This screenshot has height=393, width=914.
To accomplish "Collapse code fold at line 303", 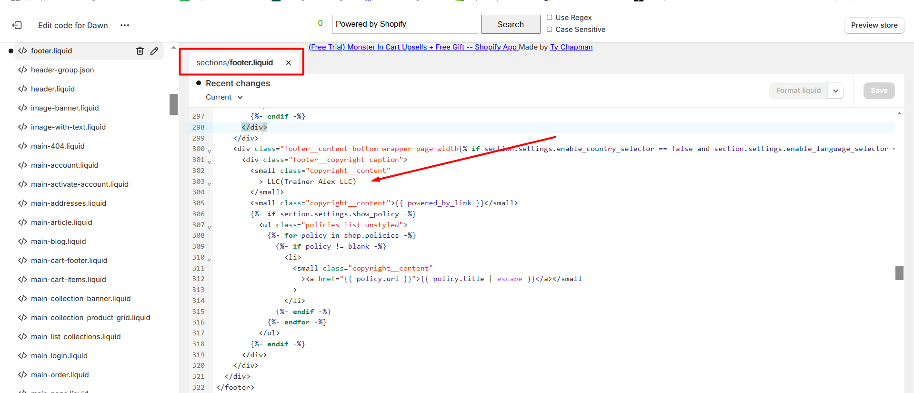I will (x=209, y=184).
